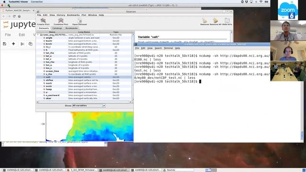Click the Wi-Fi status icon
Screen dimensions: 306x172
[261, 2]
